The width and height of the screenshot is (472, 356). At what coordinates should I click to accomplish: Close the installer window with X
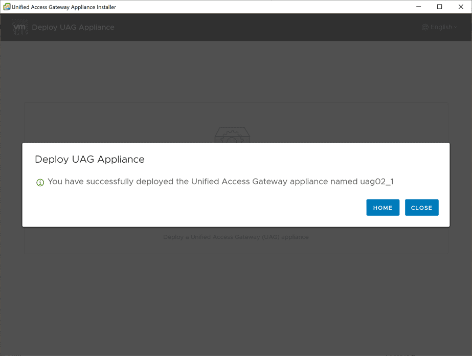coord(461,7)
